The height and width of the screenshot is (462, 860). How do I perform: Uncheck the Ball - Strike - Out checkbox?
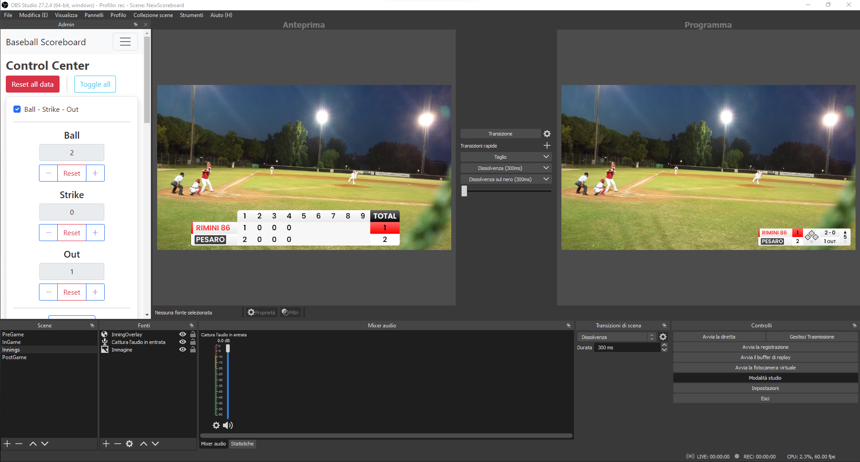(17, 109)
